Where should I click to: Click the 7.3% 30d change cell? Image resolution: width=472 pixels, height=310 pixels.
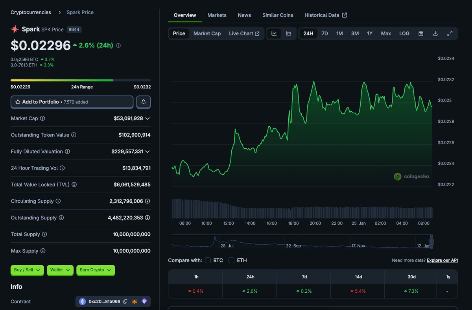pos(411,291)
